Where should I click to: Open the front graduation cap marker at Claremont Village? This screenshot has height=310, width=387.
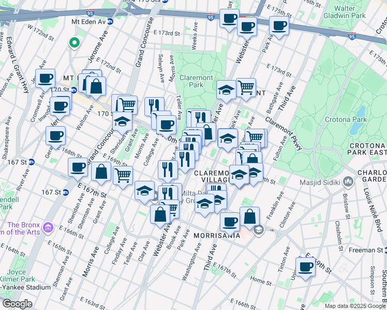click(x=239, y=175)
